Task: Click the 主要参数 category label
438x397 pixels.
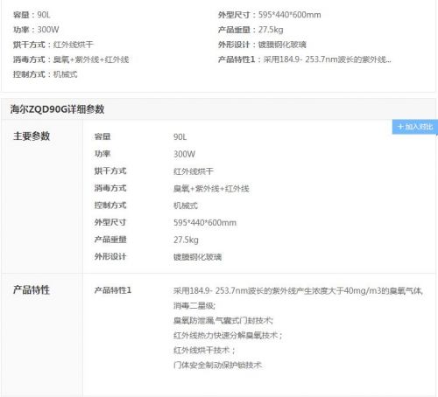Action: [x=32, y=136]
